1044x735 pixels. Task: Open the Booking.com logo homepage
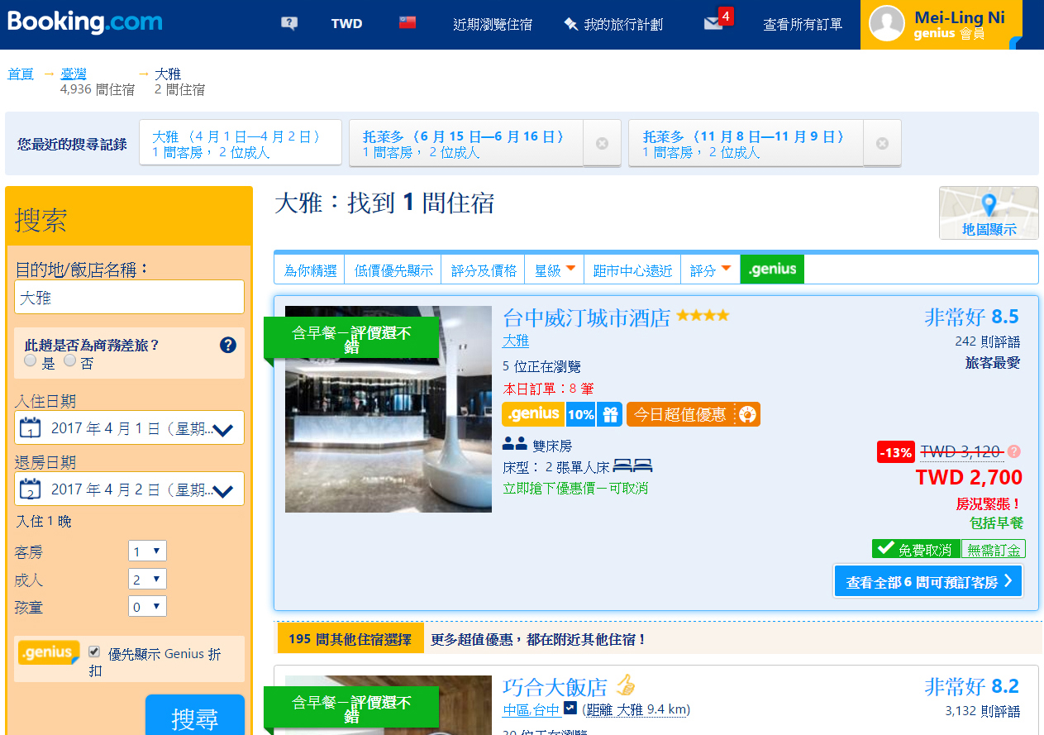85,21
